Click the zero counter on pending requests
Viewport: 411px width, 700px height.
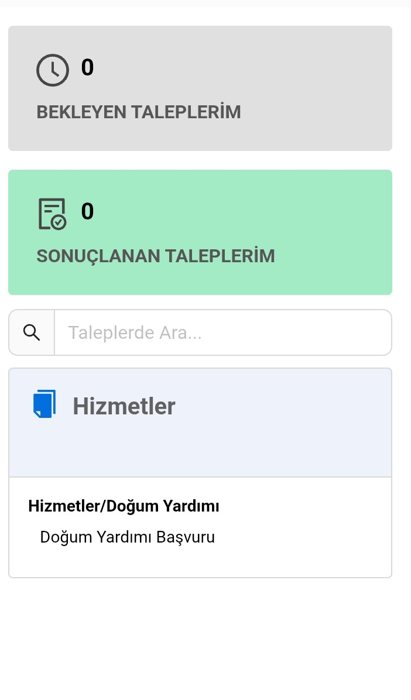coord(87,67)
